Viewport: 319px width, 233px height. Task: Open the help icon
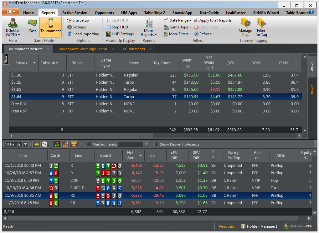click(x=311, y=12)
